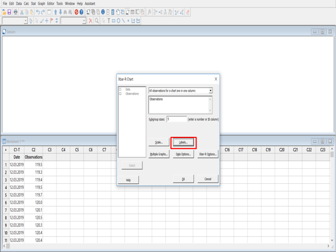Click the blue info icon in toolbar

click(103, 12)
